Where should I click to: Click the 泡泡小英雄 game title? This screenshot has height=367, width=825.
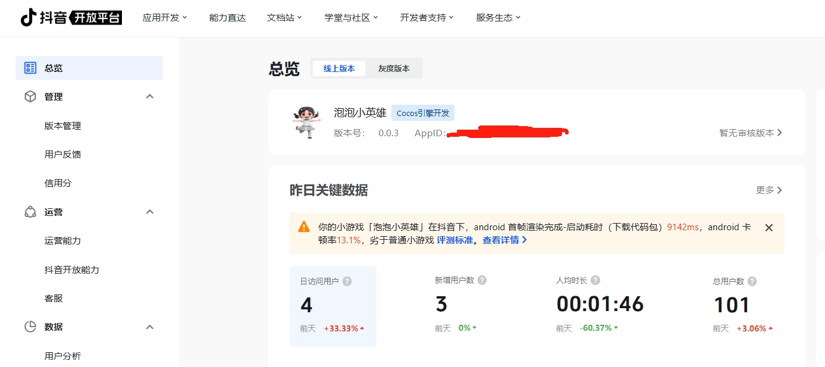[360, 112]
